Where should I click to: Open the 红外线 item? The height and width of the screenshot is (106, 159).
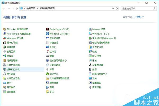[51, 52]
